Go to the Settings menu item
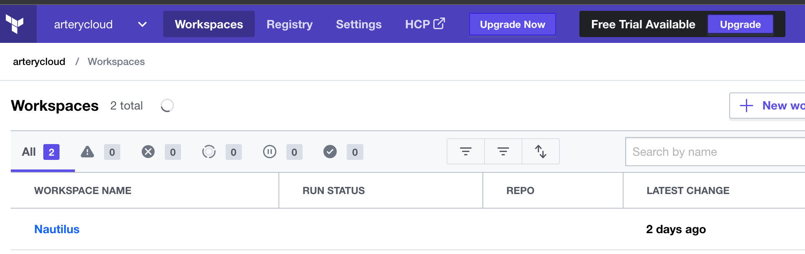This screenshot has width=805, height=254. coord(358,25)
